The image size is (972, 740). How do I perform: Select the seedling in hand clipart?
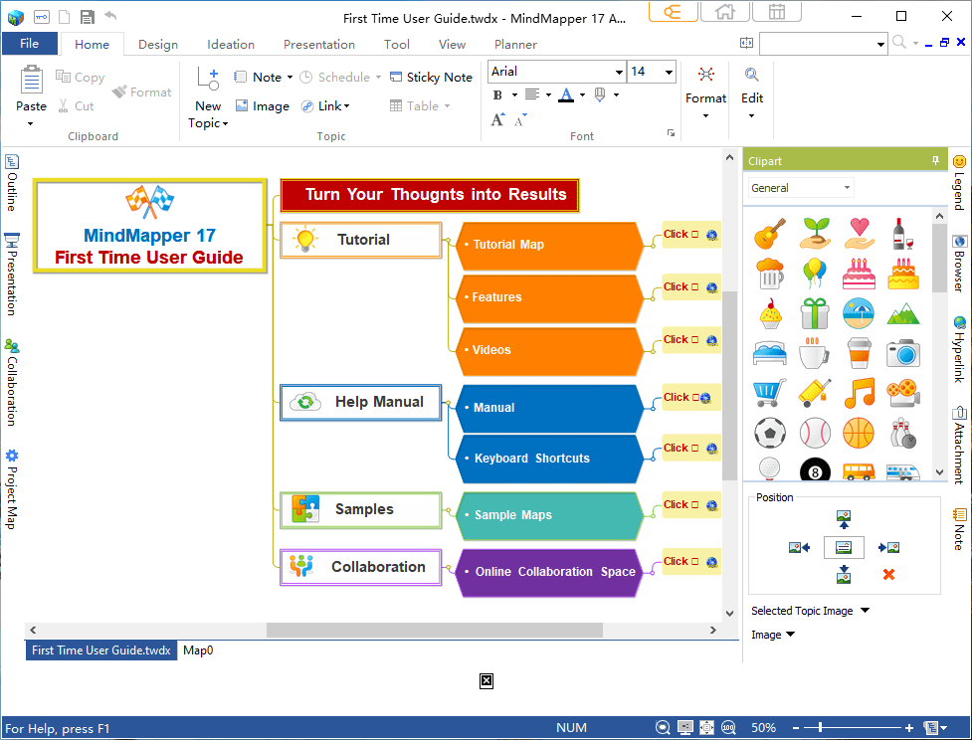(815, 234)
